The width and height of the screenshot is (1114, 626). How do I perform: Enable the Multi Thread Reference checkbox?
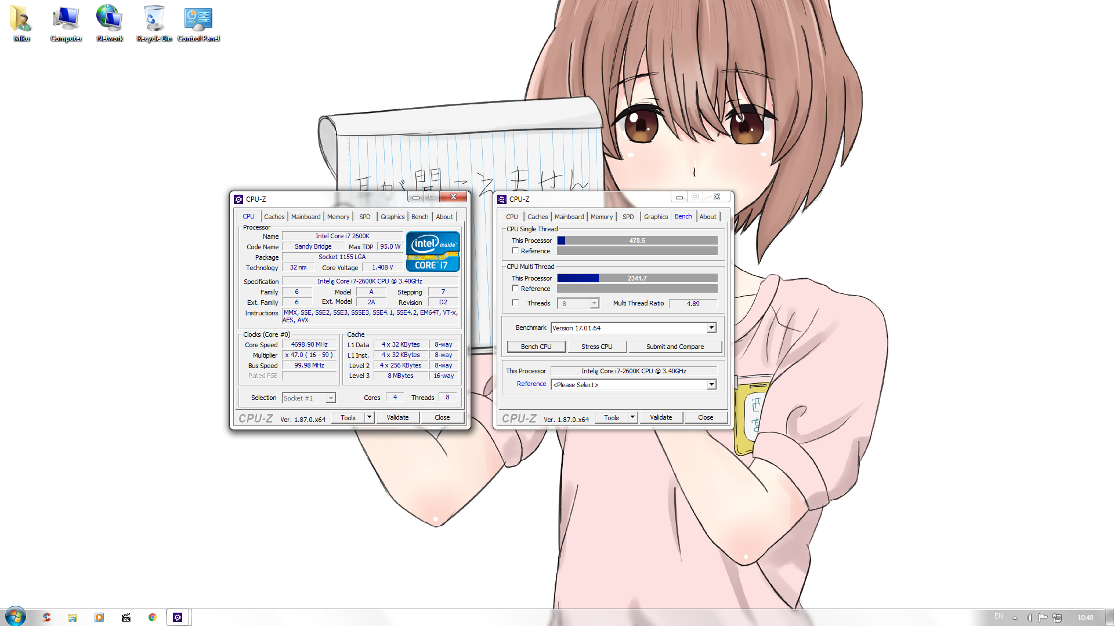515,289
